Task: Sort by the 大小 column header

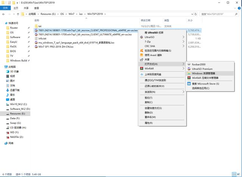Action: pos(190,20)
